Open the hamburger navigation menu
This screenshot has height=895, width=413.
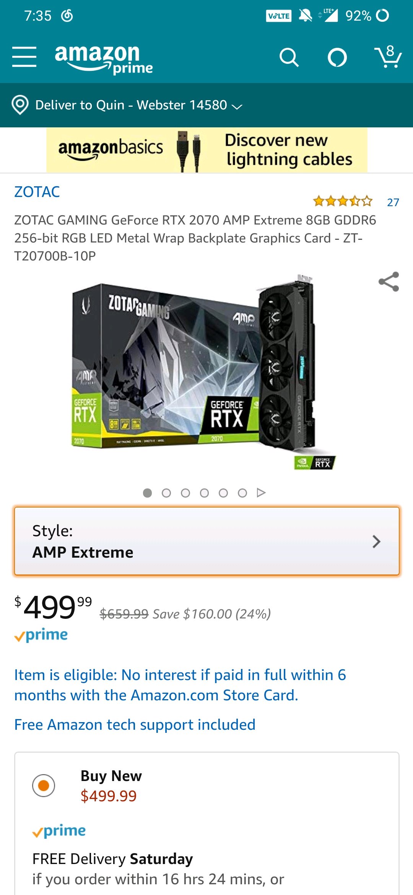click(24, 57)
